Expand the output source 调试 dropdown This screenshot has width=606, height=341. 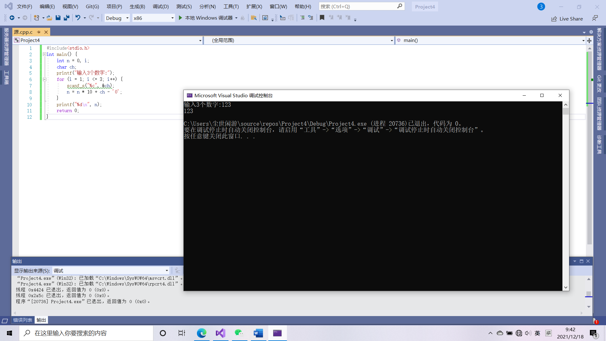167,271
